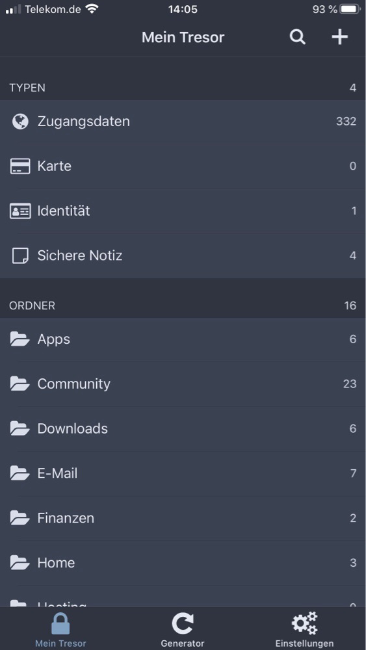Tap the search magnifier icon
Image resolution: width=366 pixels, height=650 pixels.
tap(298, 37)
